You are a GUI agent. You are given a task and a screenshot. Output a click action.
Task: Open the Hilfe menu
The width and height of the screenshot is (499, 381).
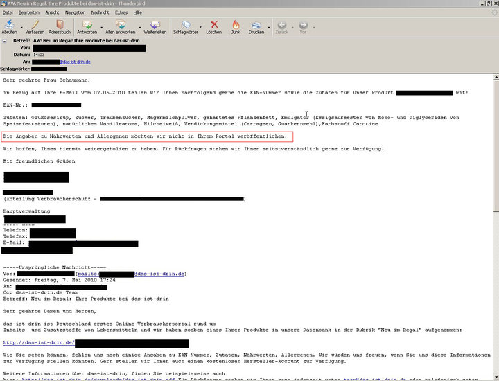coord(138,12)
